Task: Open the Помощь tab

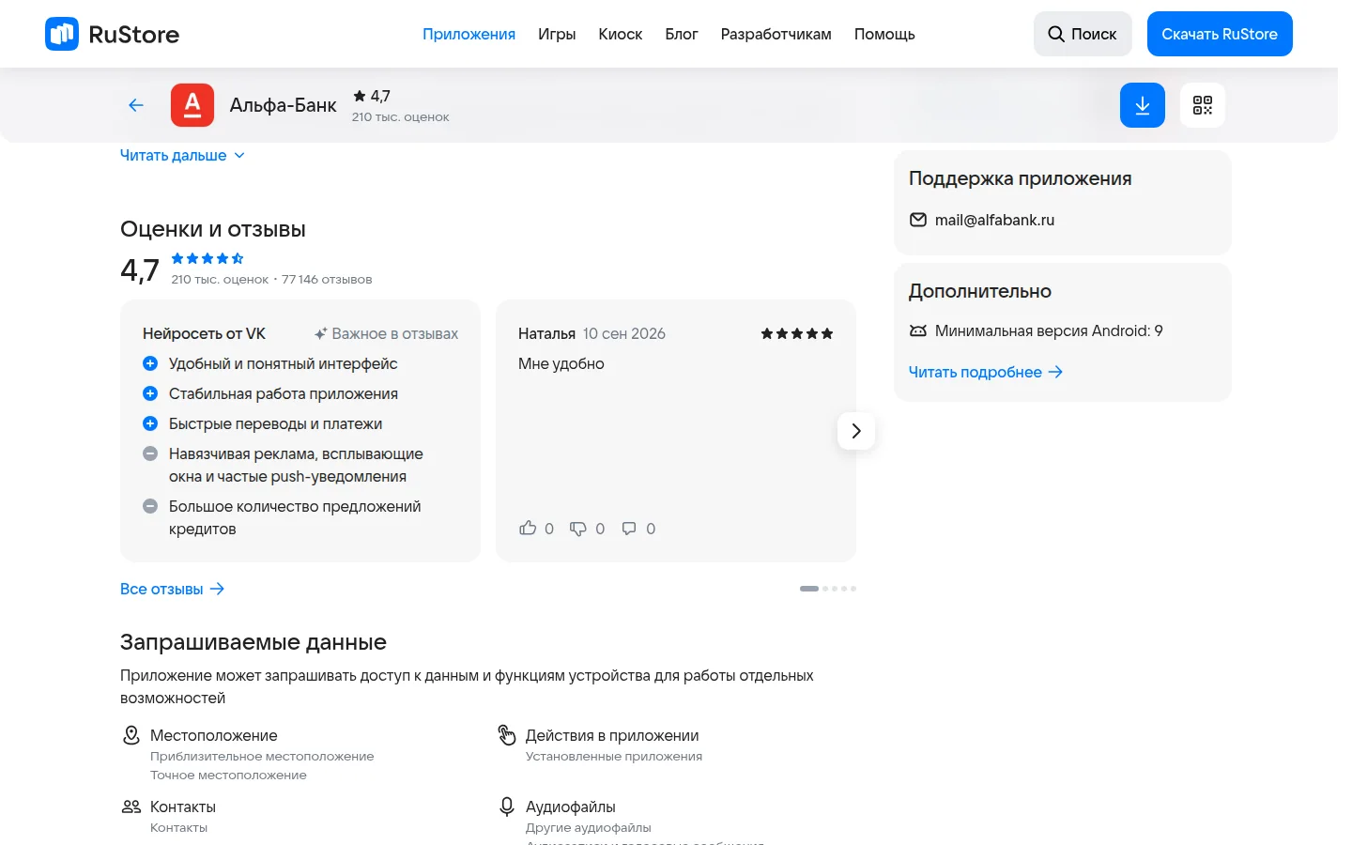Action: pos(884,34)
